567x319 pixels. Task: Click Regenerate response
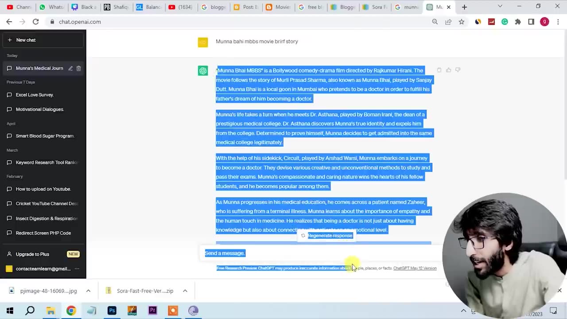pos(327,236)
